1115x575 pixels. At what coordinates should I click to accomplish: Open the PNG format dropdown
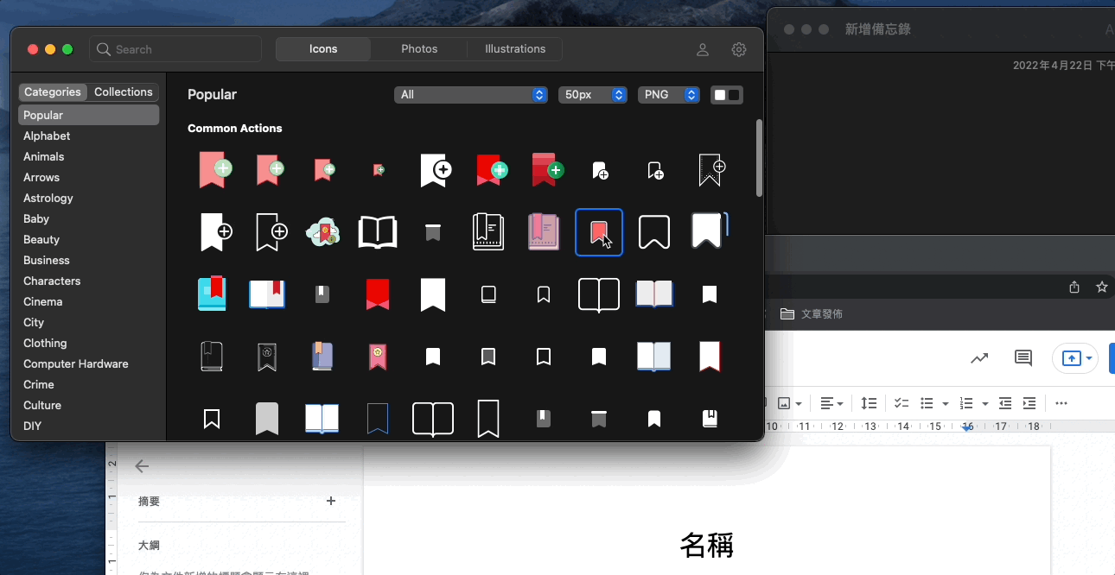(668, 95)
